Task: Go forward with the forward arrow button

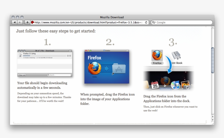Action: pyautogui.click(x=20, y=22)
